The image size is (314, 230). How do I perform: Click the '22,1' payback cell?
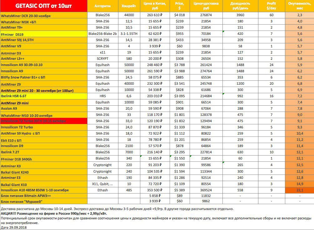[300, 190]
